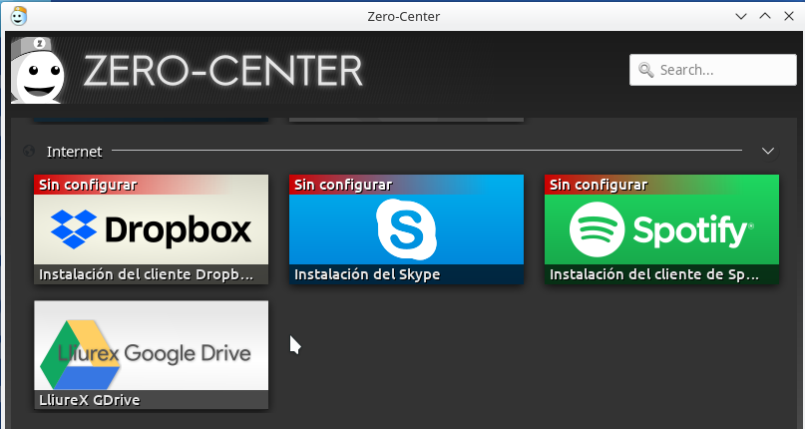Click the Zero-Center mascot logo
This screenshot has width=805, height=429.
39,70
